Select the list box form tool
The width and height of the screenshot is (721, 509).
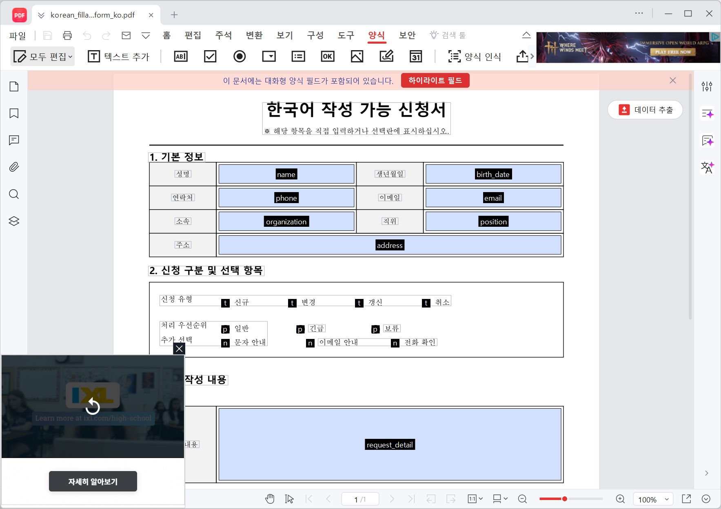(298, 56)
